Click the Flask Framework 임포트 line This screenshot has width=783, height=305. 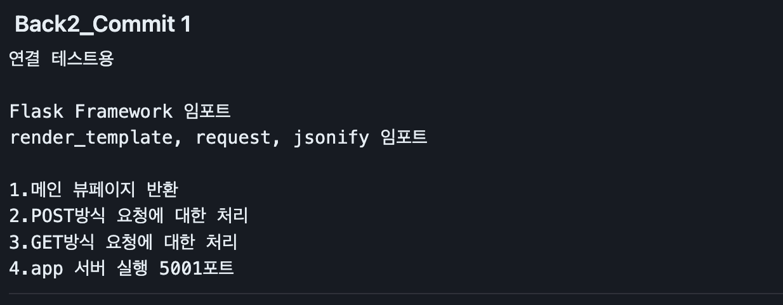tap(120, 111)
